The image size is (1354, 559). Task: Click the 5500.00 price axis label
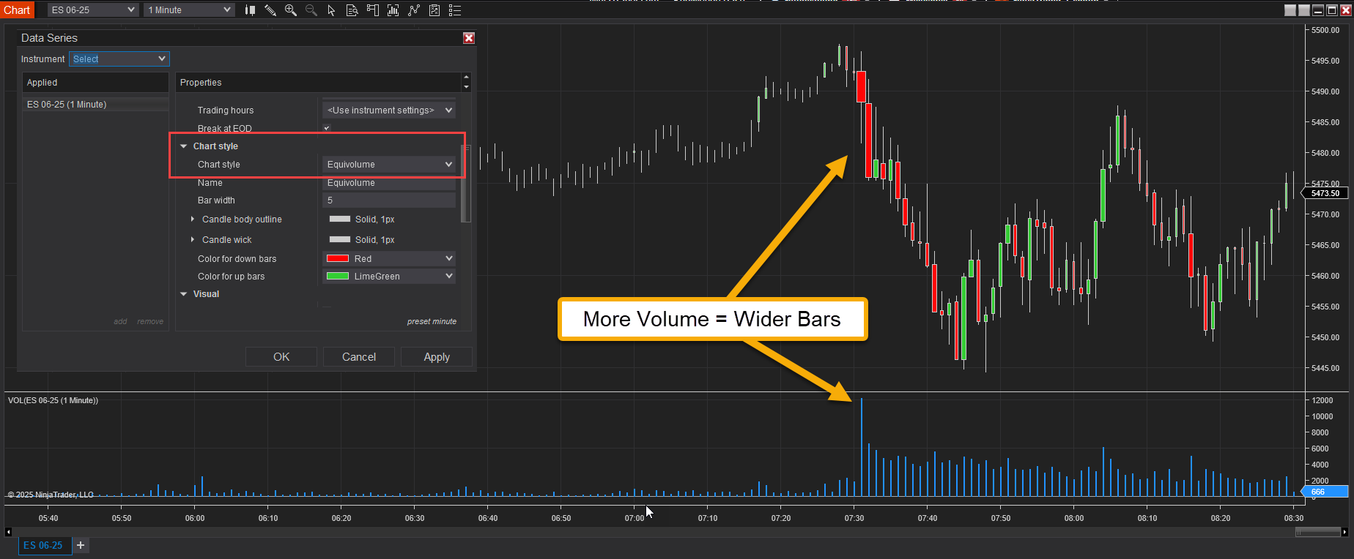pos(1325,30)
